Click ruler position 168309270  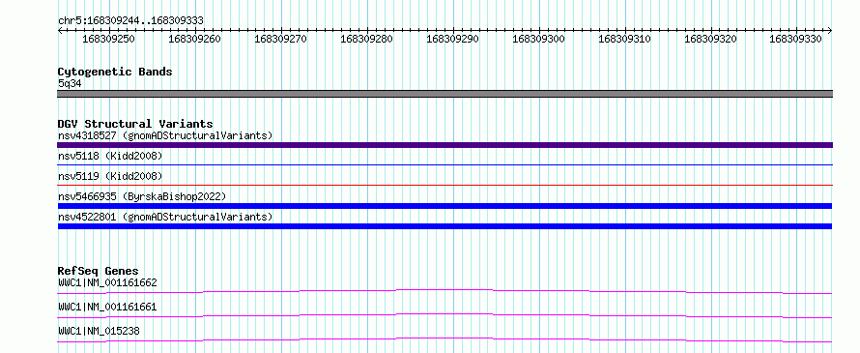[x=281, y=39]
